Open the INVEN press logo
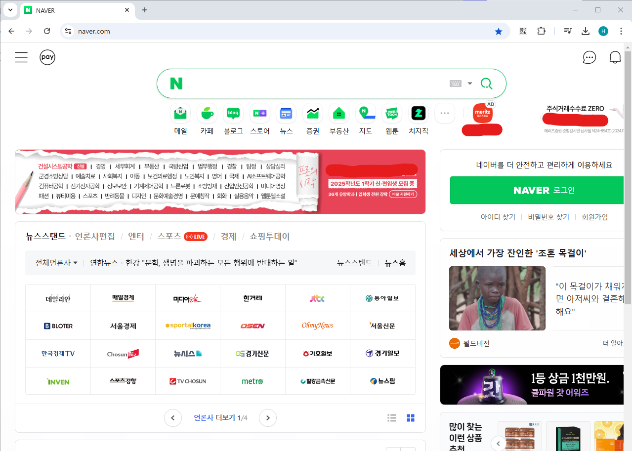This screenshot has width=632, height=451. (x=58, y=381)
